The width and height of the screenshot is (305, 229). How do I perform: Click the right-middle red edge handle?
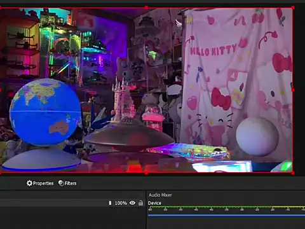point(293,90)
